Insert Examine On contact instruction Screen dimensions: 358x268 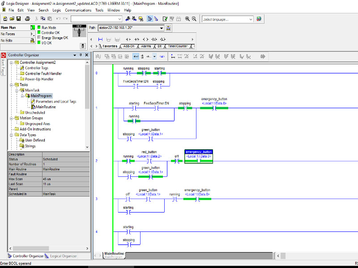tap(128, 39)
